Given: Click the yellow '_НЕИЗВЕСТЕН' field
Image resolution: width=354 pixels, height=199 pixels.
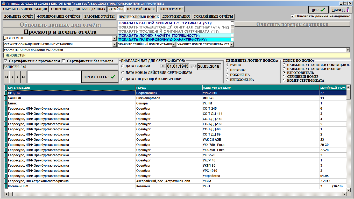Looking at the screenshot, I should point(176,55).
